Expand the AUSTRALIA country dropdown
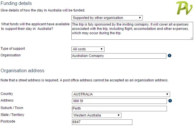Image resolution: width=194 pixels, height=126 pixels. 121,94
